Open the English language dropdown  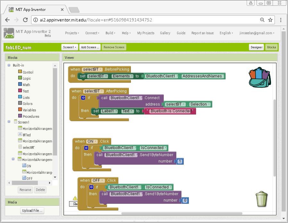pos(226,33)
